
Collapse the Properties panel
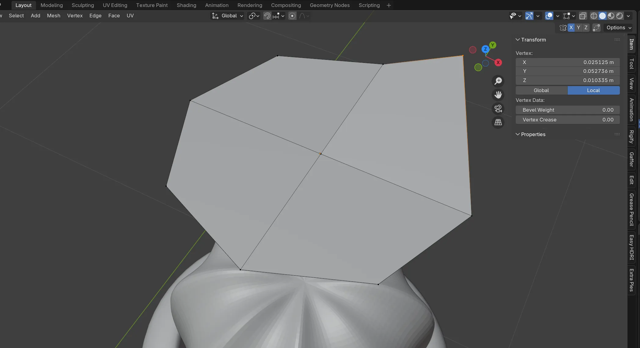click(x=533, y=134)
